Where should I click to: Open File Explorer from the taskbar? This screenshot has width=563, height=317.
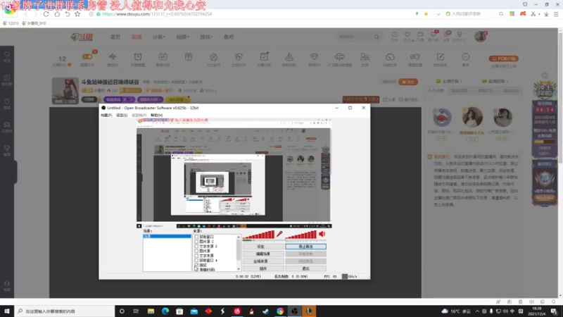tap(151, 311)
